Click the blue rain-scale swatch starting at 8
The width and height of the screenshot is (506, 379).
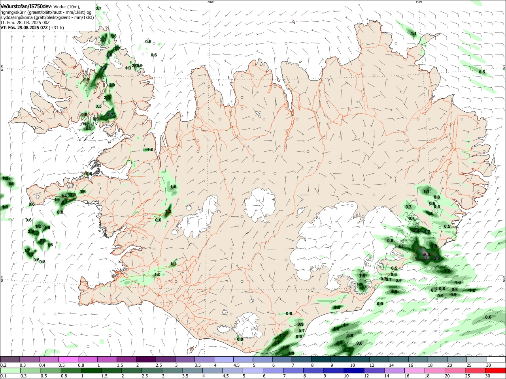[x=313, y=370]
